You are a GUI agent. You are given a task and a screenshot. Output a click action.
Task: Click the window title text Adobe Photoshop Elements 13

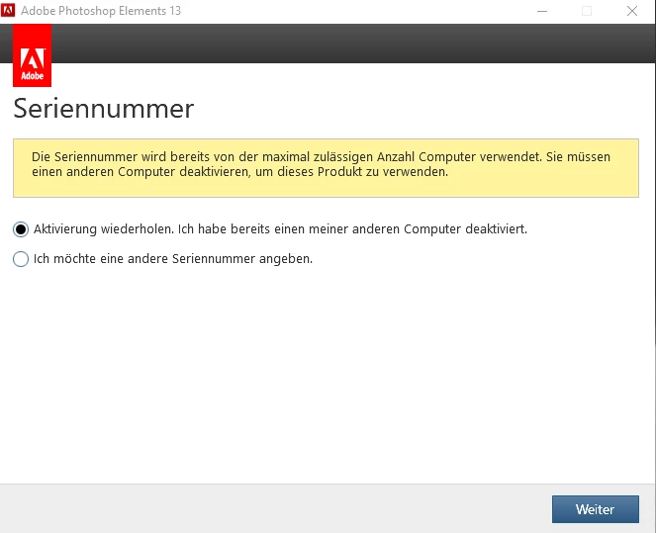tap(101, 11)
